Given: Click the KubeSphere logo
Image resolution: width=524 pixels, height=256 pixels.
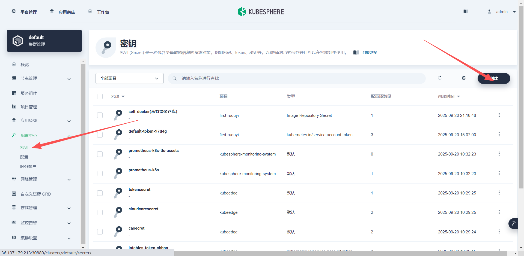Looking at the screenshot, I should point(261,12).
